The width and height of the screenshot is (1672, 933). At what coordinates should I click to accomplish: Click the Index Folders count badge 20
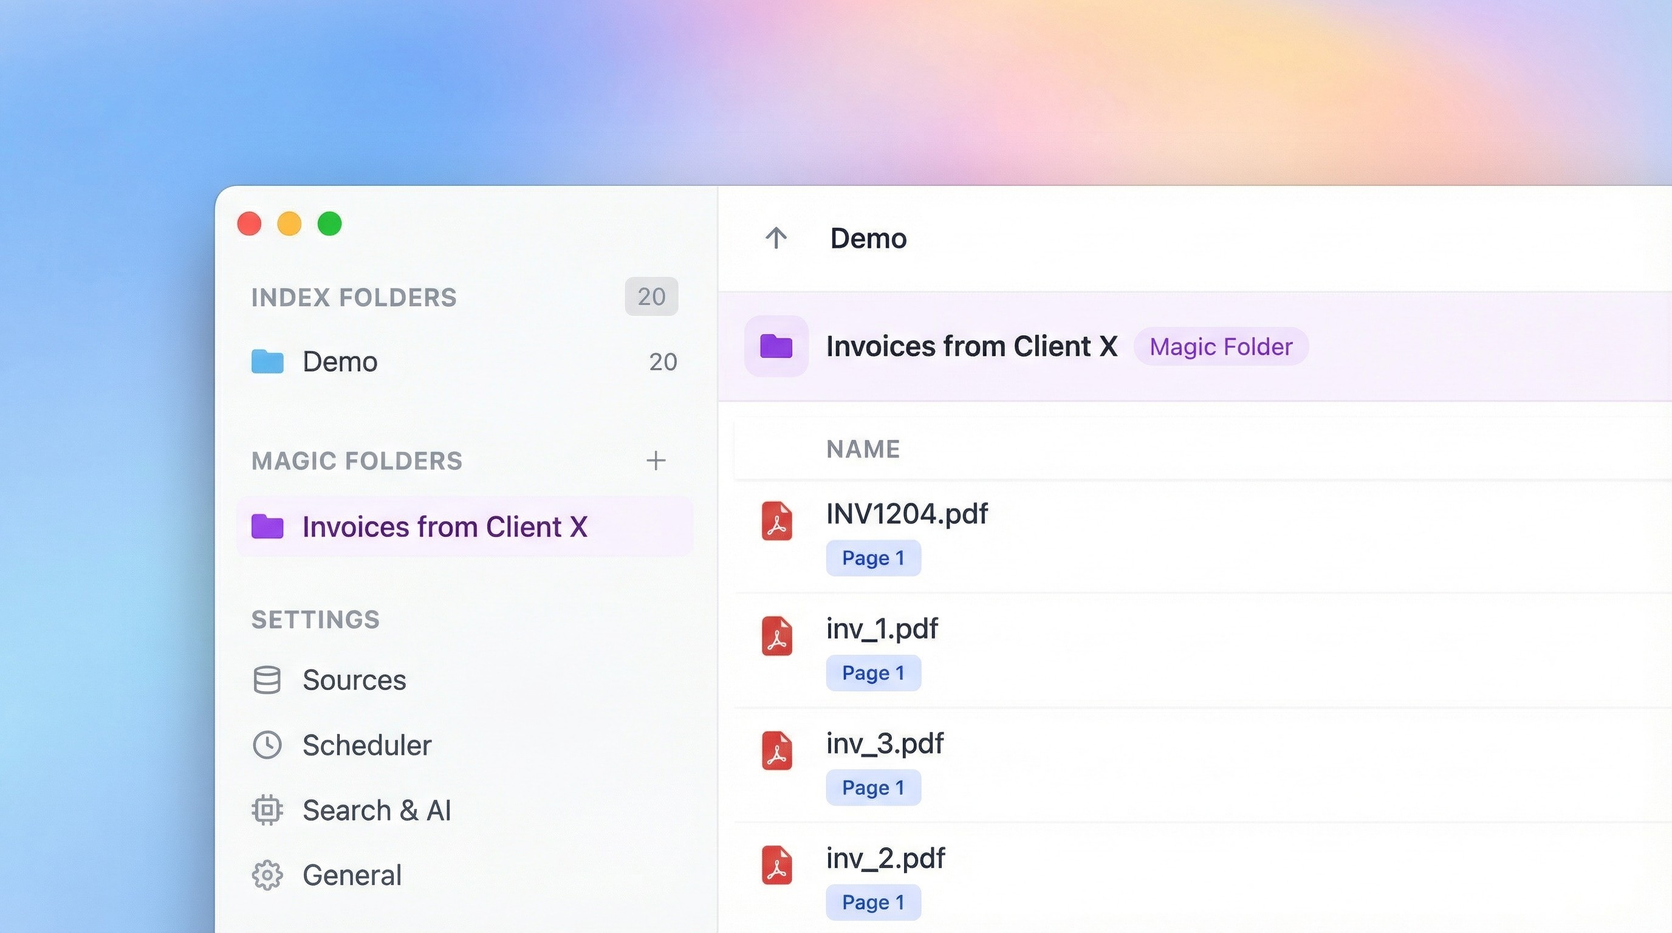tap(651, 296)
